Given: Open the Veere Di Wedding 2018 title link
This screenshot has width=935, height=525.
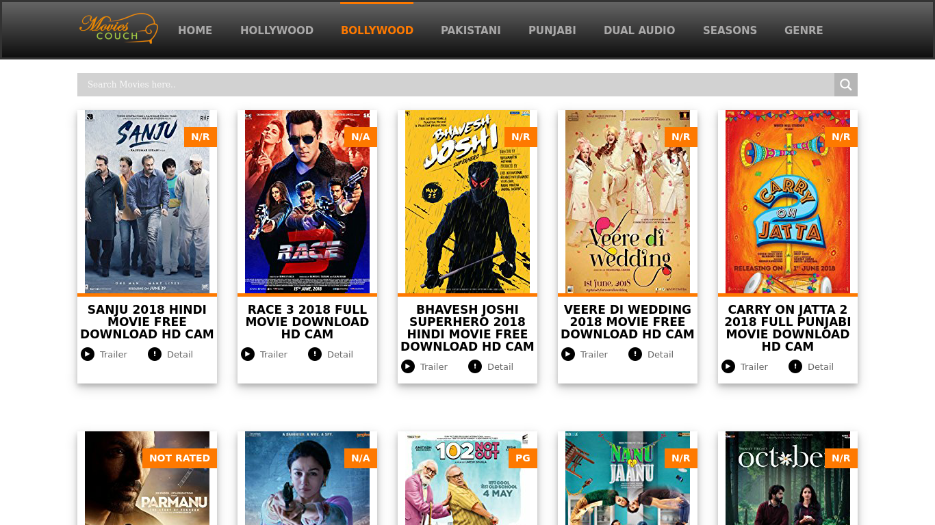Looking at the screenshot, I should (628, 322).
